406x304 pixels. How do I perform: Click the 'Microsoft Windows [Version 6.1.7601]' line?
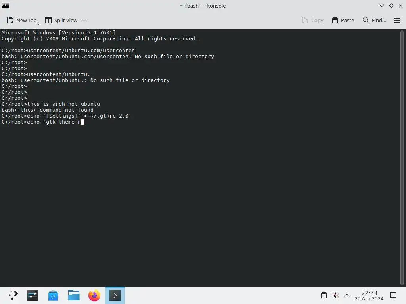point(59,32)
